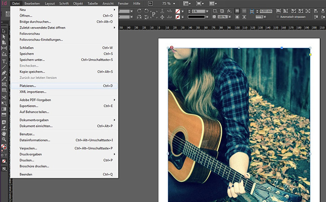The height and width of the screenshot is (202, 326).
Task: Select the Line tool
Action: point(4,67)
